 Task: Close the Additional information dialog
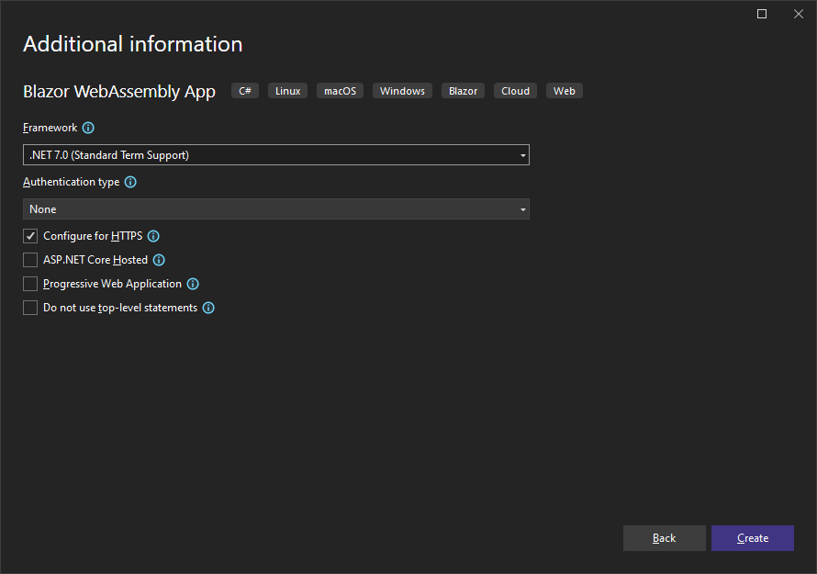[799, 14]
